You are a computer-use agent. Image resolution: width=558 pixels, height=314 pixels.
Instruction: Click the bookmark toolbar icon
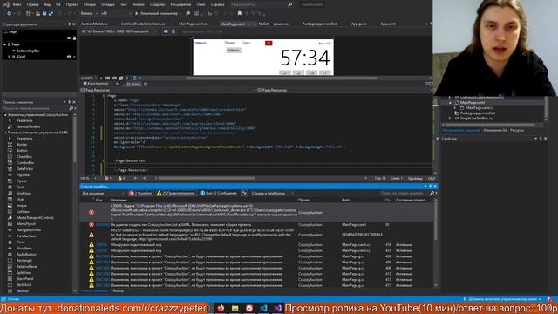click(240, 14)
